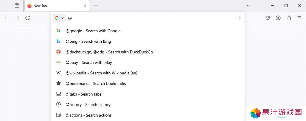This screenshot has width=306, height=121.
Task: Open the Firefox View icon
Action: pyautogui.click(x=17, y=6)
